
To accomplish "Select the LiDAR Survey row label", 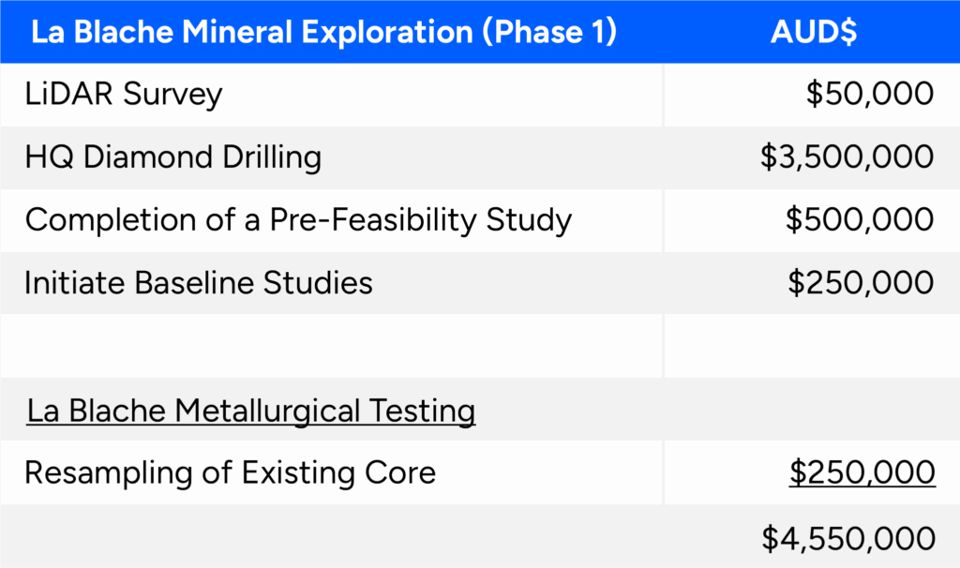I will click(x=124, y=95).
